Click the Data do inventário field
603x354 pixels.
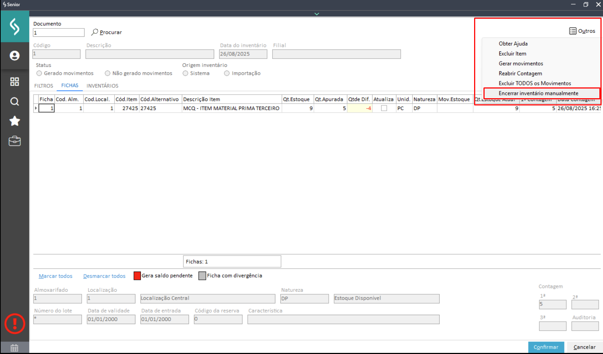click(243, 54)
